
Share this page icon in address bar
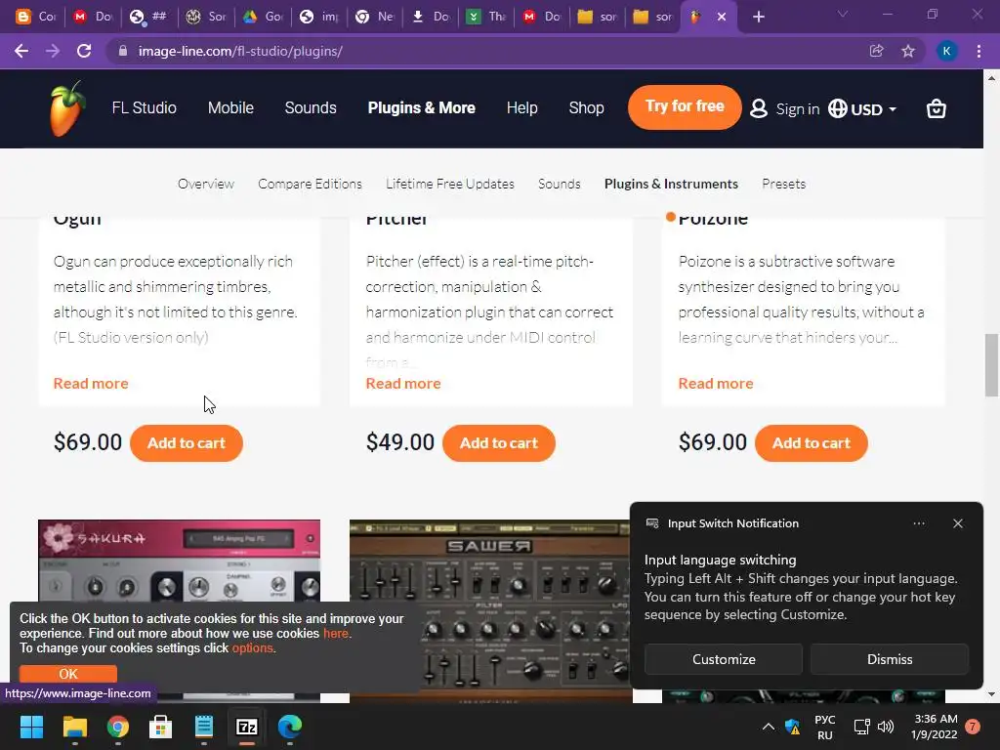pyautogui.click(x=876, y=51)
